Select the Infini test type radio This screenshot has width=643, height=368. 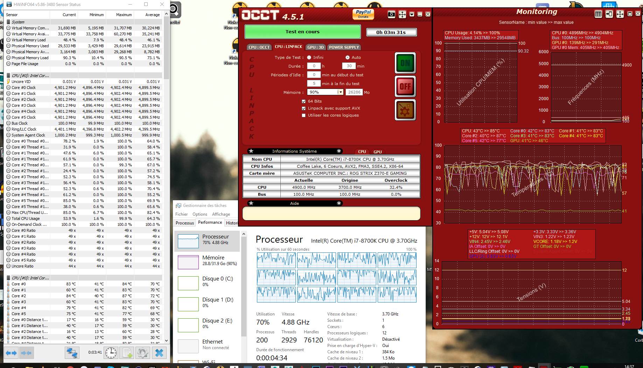pos(309,57)
